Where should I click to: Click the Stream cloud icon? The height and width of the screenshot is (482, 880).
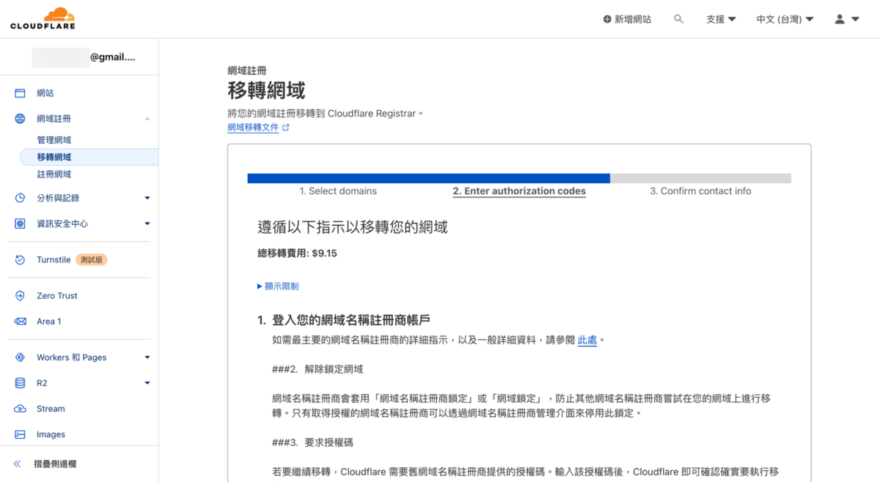point(21,409)
